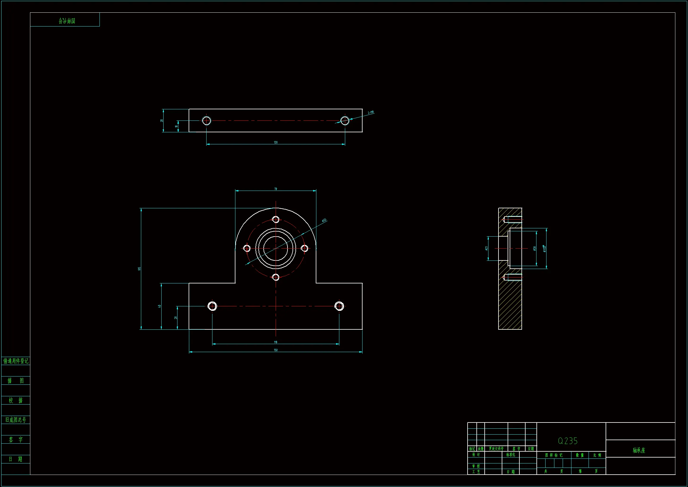The height and width of the screenshot is (487, 688).
Task: Click the 70 width dimension above the boss
Action: click(276, 189)
